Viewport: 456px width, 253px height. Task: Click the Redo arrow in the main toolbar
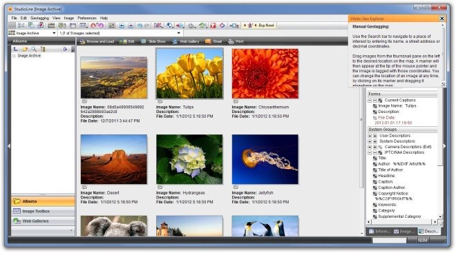tap(147, 26)
